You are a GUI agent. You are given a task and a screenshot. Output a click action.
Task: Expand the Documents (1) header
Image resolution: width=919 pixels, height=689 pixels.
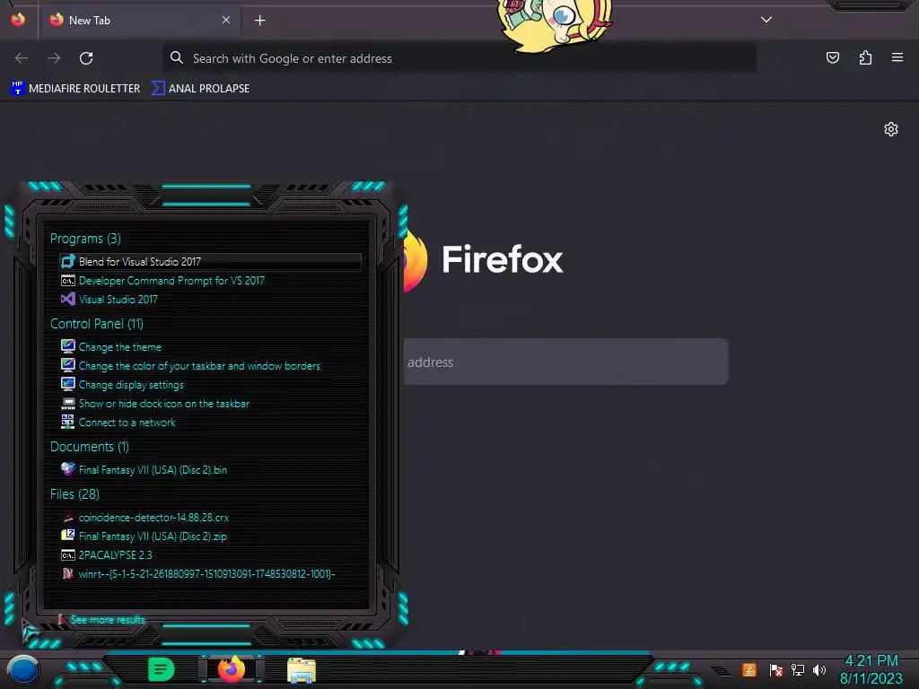[x=89, y=447]
